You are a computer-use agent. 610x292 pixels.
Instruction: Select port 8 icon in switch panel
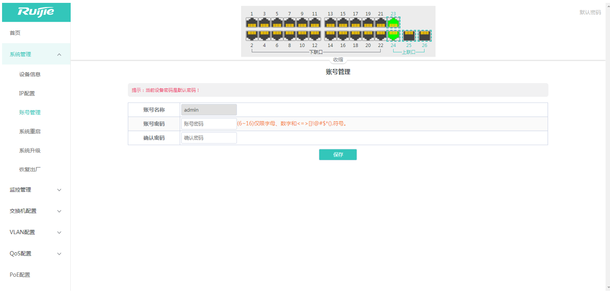290,36
